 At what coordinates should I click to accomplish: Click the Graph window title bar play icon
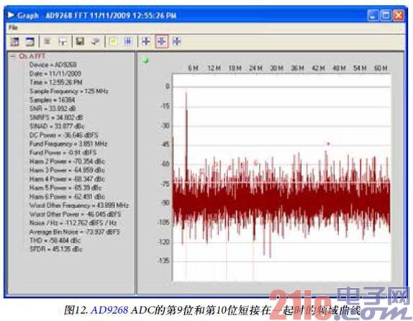11,15
